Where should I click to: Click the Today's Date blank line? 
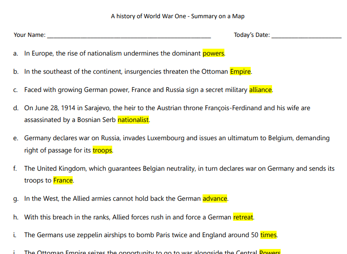pos(306,36)
